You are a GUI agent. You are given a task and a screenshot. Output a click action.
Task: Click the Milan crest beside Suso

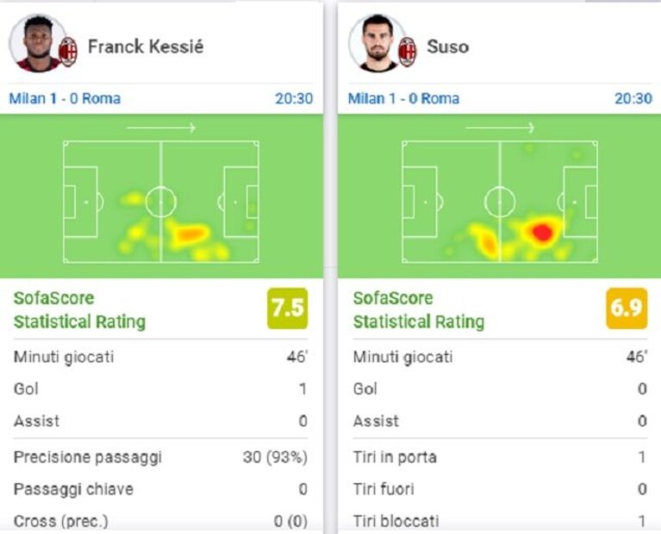pos(408,52)
